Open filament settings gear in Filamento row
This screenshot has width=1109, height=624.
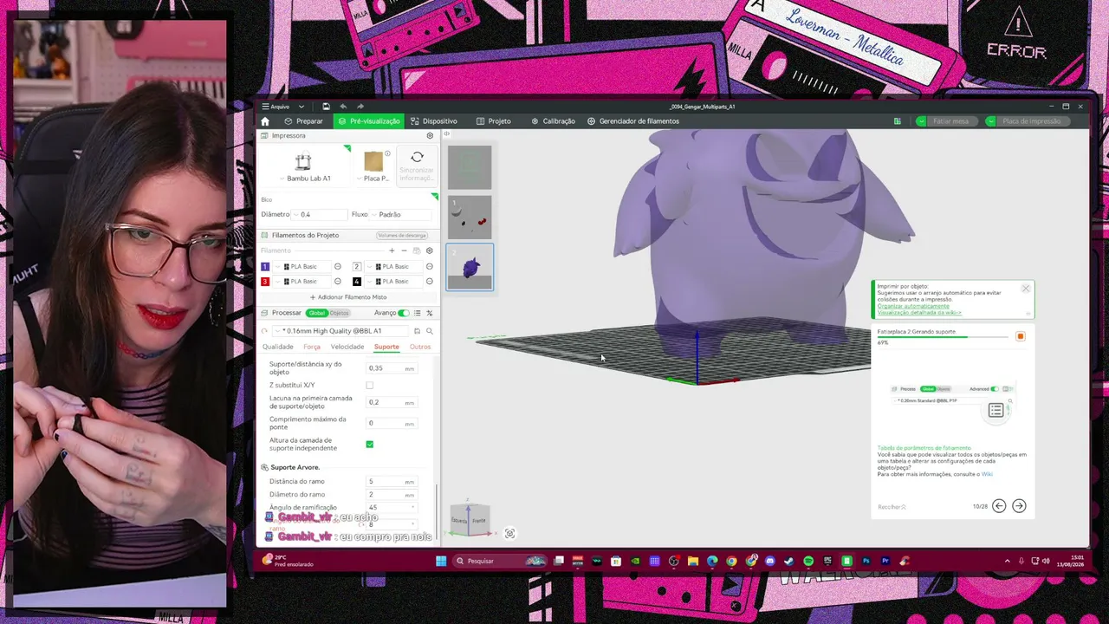click(x=429, y=250)
